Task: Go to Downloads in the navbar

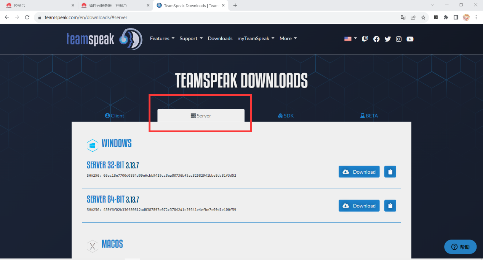Action: (220, 38)
